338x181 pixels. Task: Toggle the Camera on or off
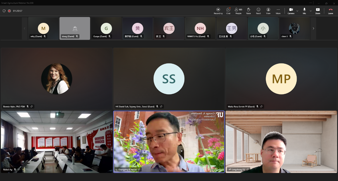tap(291, 11)
